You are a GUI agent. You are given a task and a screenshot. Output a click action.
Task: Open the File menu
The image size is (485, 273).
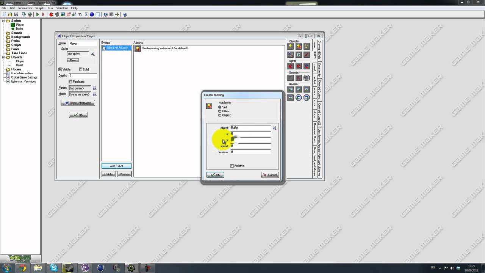(4, 8)
